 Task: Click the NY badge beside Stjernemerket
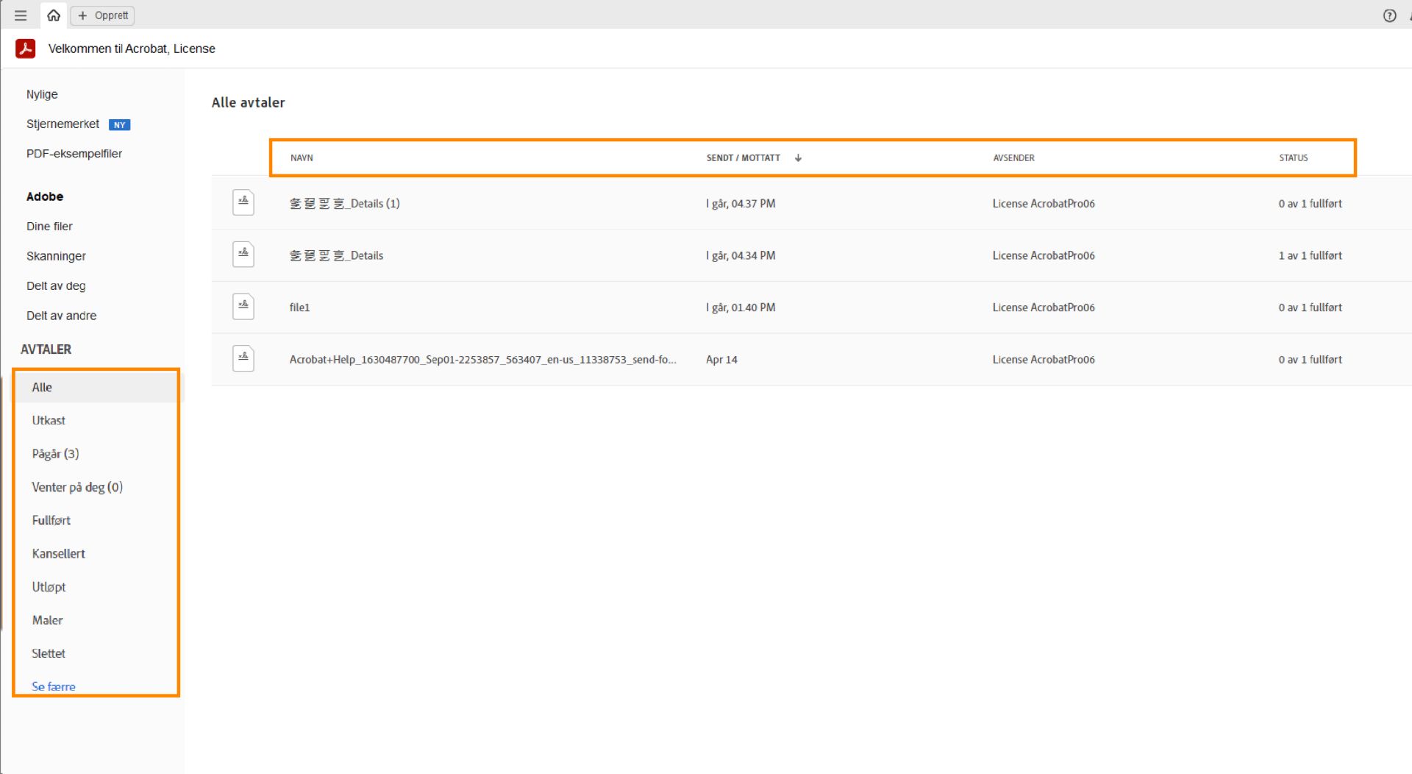pyautogui.click(x=119, y=125)
